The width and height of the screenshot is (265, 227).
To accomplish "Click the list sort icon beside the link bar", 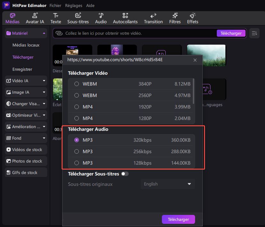I will (x=254, y=33).
